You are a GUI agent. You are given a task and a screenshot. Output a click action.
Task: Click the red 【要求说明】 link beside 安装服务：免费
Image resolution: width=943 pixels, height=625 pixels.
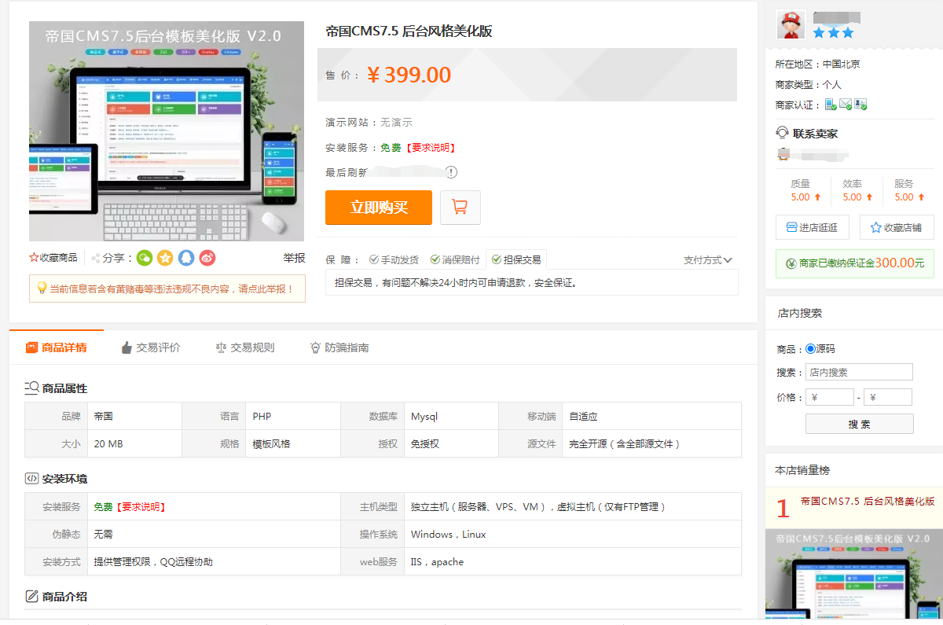coord(430,147)
